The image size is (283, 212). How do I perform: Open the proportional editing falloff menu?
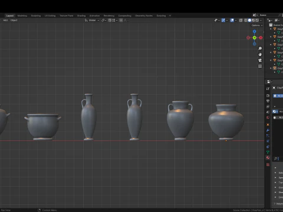pos(126,20)
